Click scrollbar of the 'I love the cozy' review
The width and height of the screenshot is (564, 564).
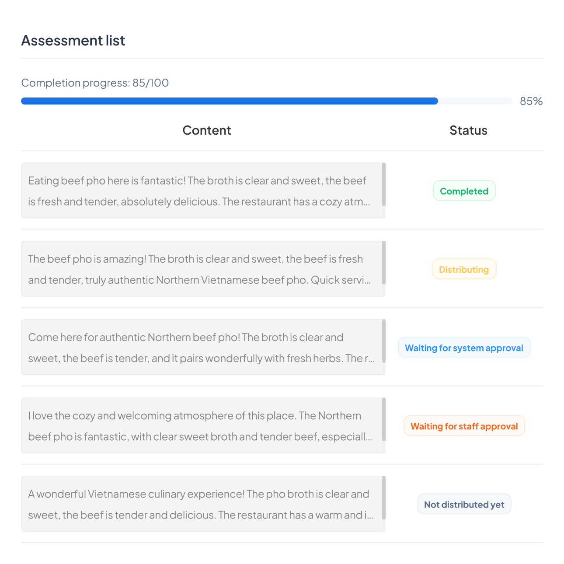click(384, 419)
